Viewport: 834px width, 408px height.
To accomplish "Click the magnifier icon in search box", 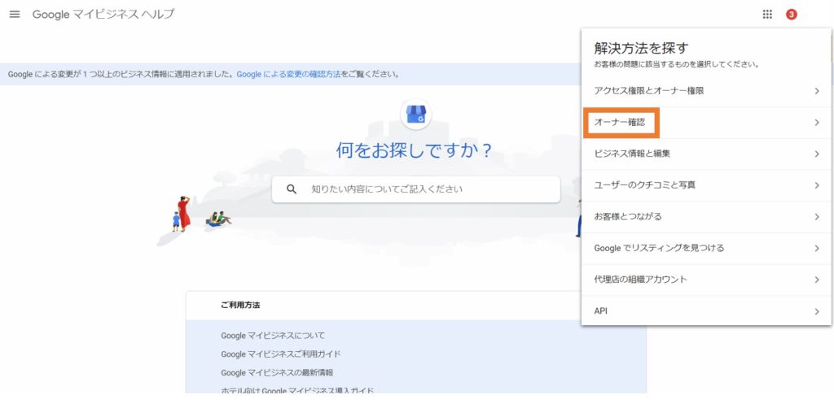I will point(292,189).
